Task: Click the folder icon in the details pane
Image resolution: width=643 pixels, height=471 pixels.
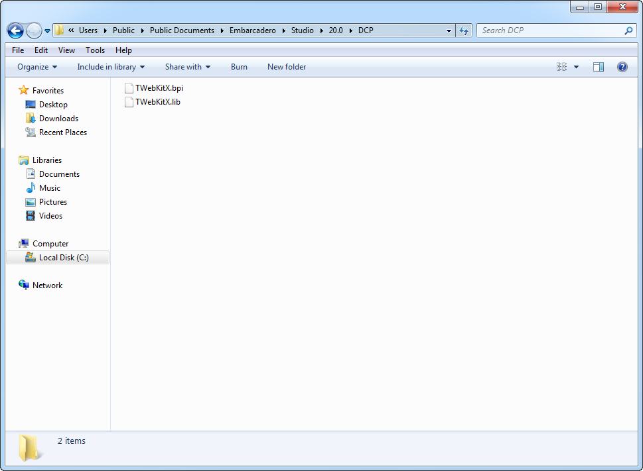Action: click(x=31, y=448)
